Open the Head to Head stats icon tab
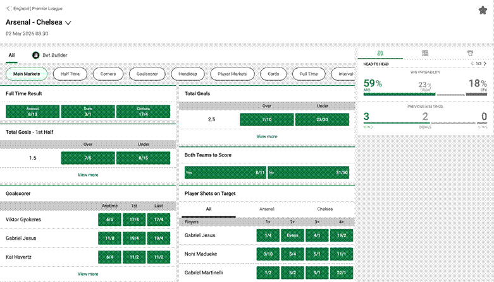The image size is (494, 282). tap(380, 54)
